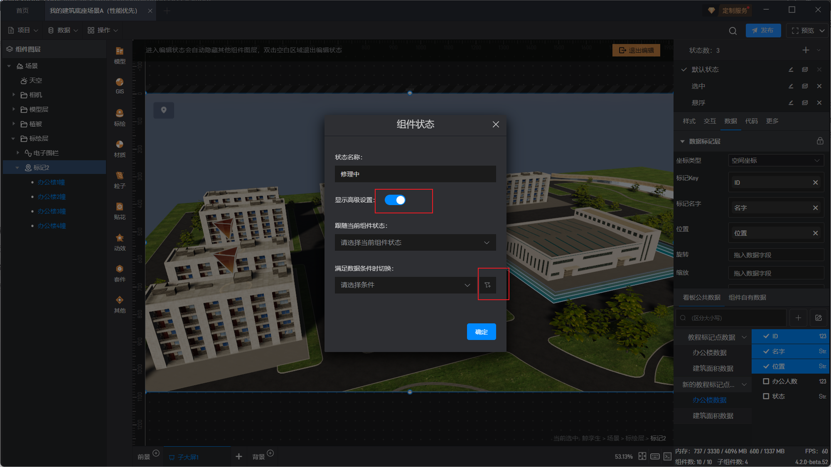This screenshot has width=831, height=467.
Task: Check the 办公人数 field checkbox
Action: 766,381
